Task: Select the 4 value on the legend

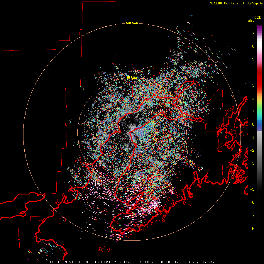Action: pos(253,72)
